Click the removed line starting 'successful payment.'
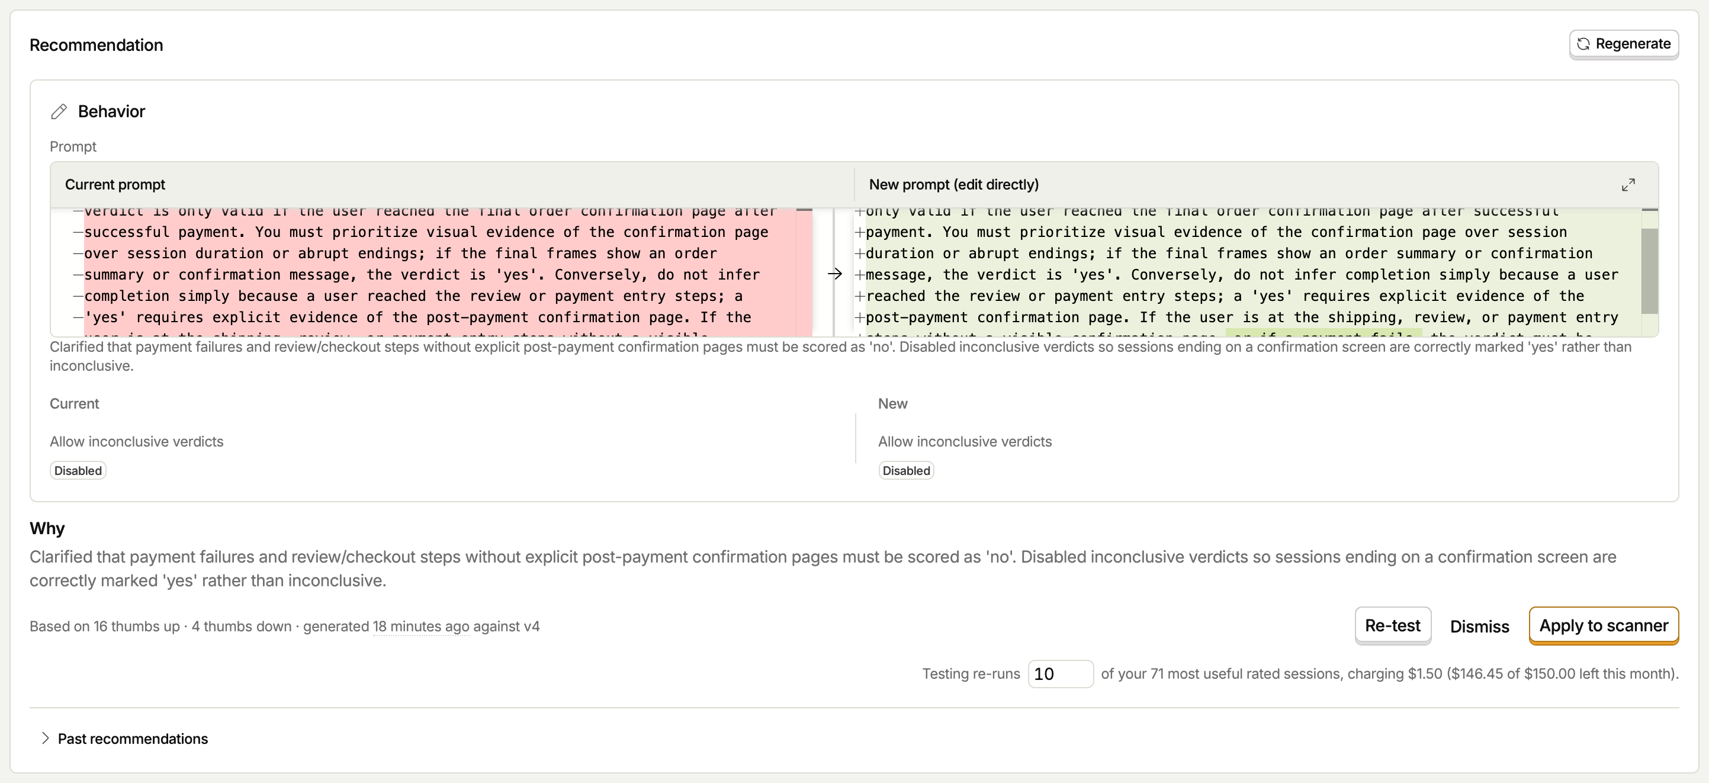This screenshot has width=1709, height=783. (426, 232)
